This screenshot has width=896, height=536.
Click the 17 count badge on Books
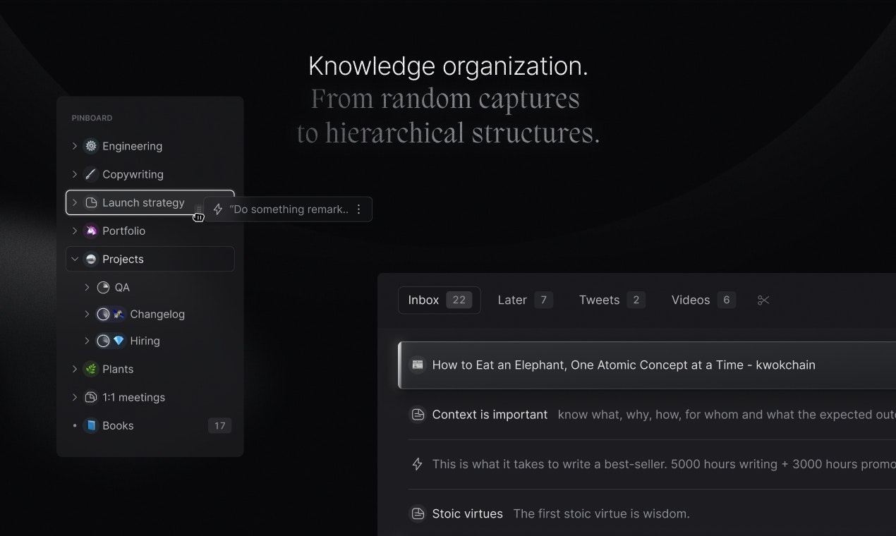(219, 425)
